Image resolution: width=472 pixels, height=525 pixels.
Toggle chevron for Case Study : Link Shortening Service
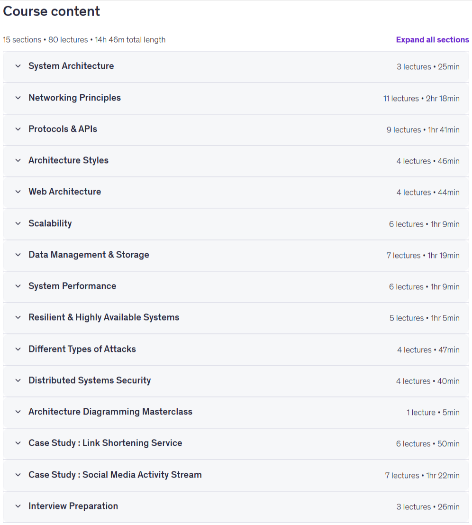coord(18,443)
